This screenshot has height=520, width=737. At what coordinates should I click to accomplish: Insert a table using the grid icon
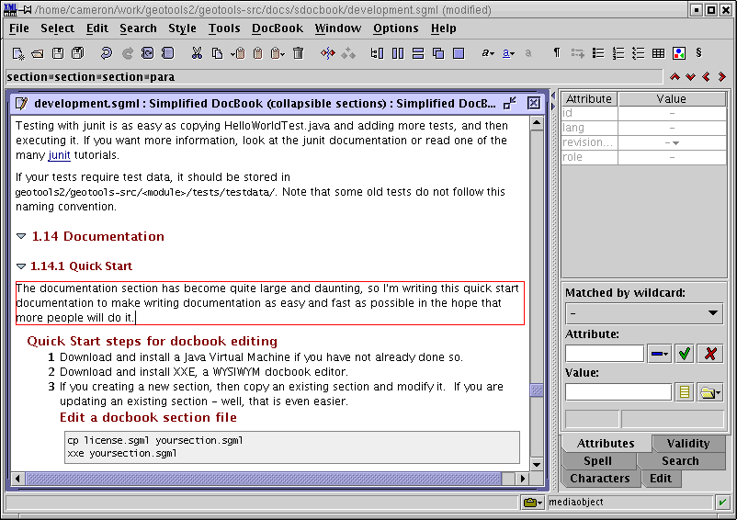658,53
